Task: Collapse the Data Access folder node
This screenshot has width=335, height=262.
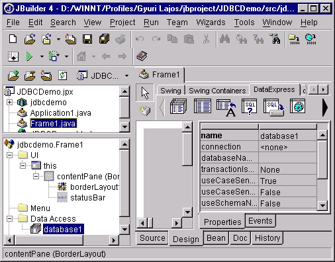Action: (x=9, y=218)
